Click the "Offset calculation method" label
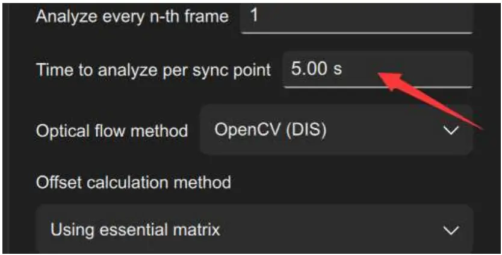Image resolution: width=502 pixels, height=255 pixels. pyautogui.click(x=134, y=181)
